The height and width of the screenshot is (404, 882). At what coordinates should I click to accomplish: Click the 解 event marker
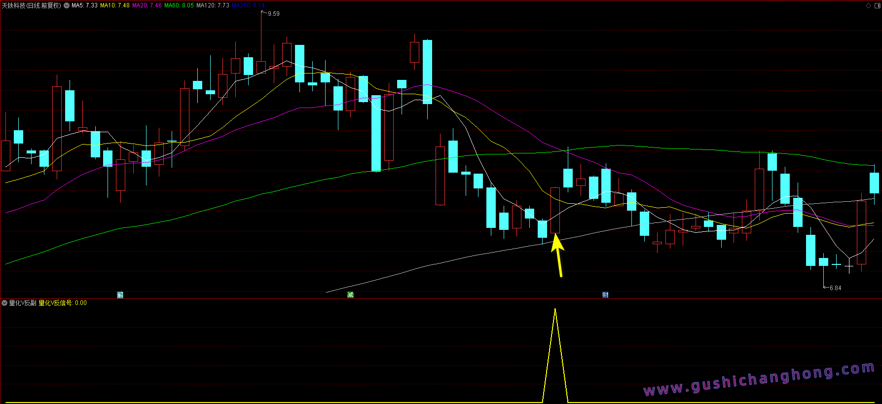coord(120,295)
